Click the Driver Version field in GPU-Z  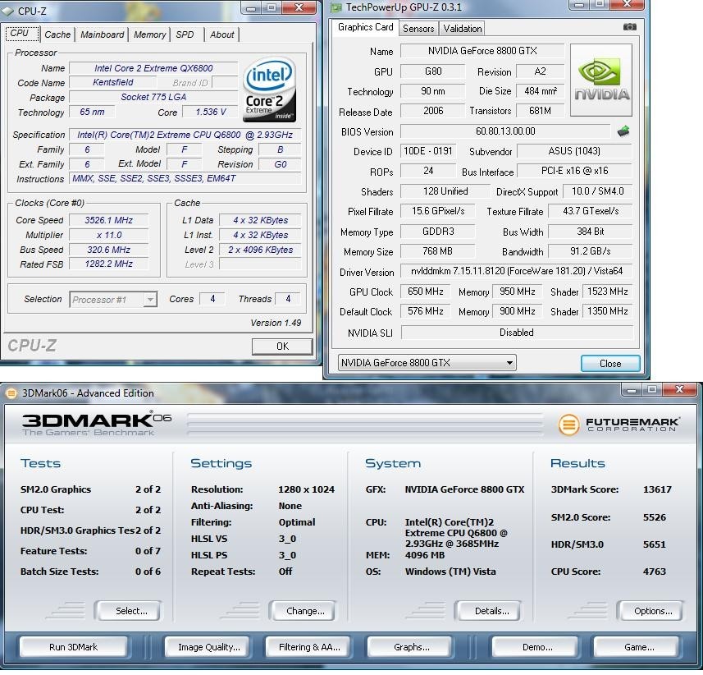516,271
